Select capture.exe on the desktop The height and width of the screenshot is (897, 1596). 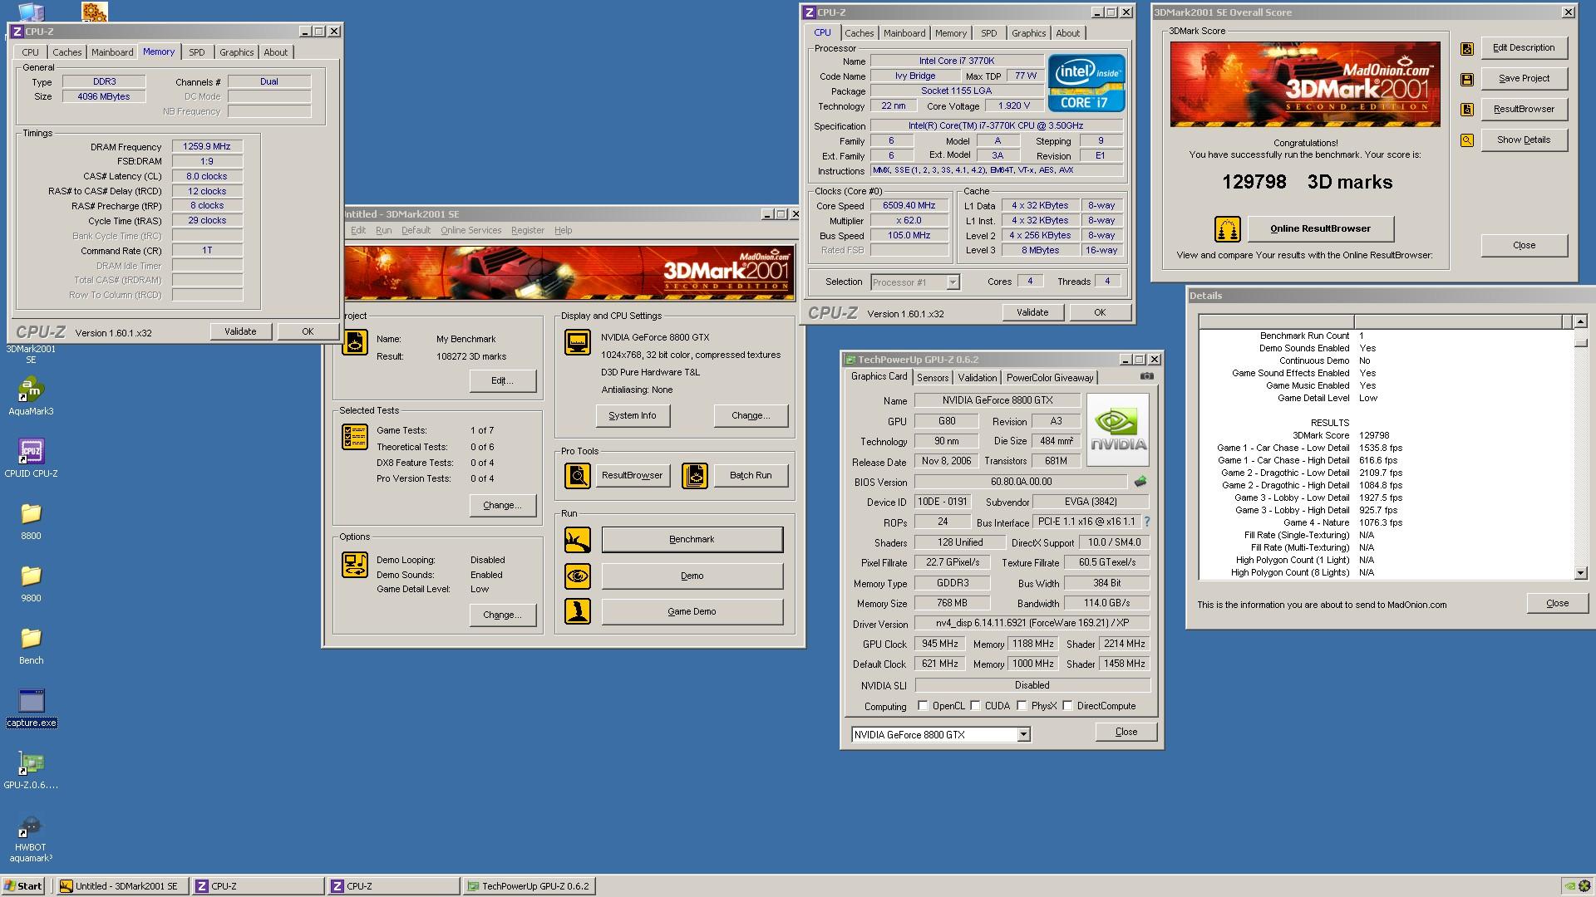[31, 708]
